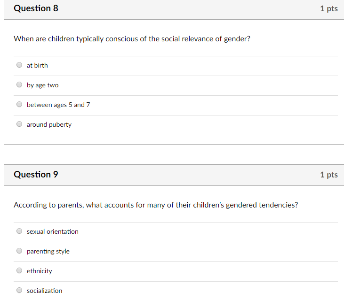Select the 'sexual orientation' radio button
The height and width of the screenshot is (307, 344).
click(x=19, y=231)
